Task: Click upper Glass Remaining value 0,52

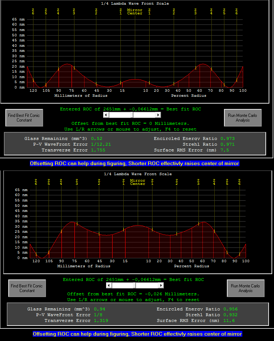Action: pyautogui.click(x=97, y=138)
